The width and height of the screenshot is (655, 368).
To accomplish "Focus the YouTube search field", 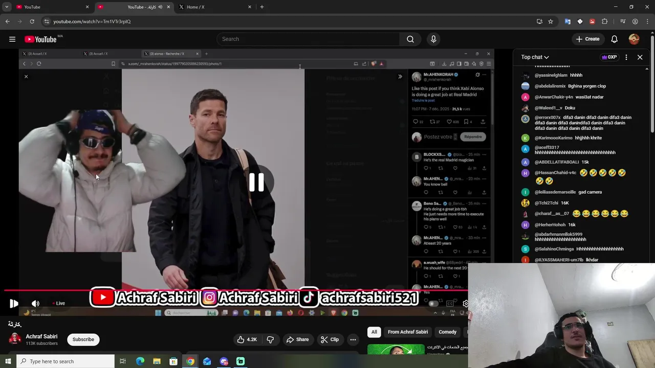I will point(309,39).
